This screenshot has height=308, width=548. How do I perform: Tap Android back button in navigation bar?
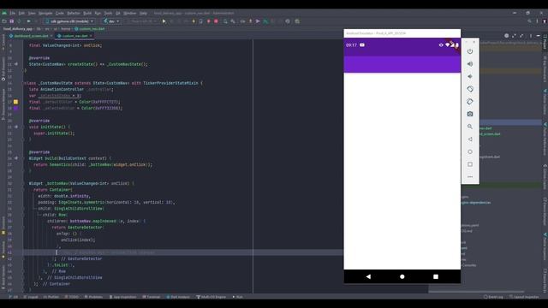(368, 276)
